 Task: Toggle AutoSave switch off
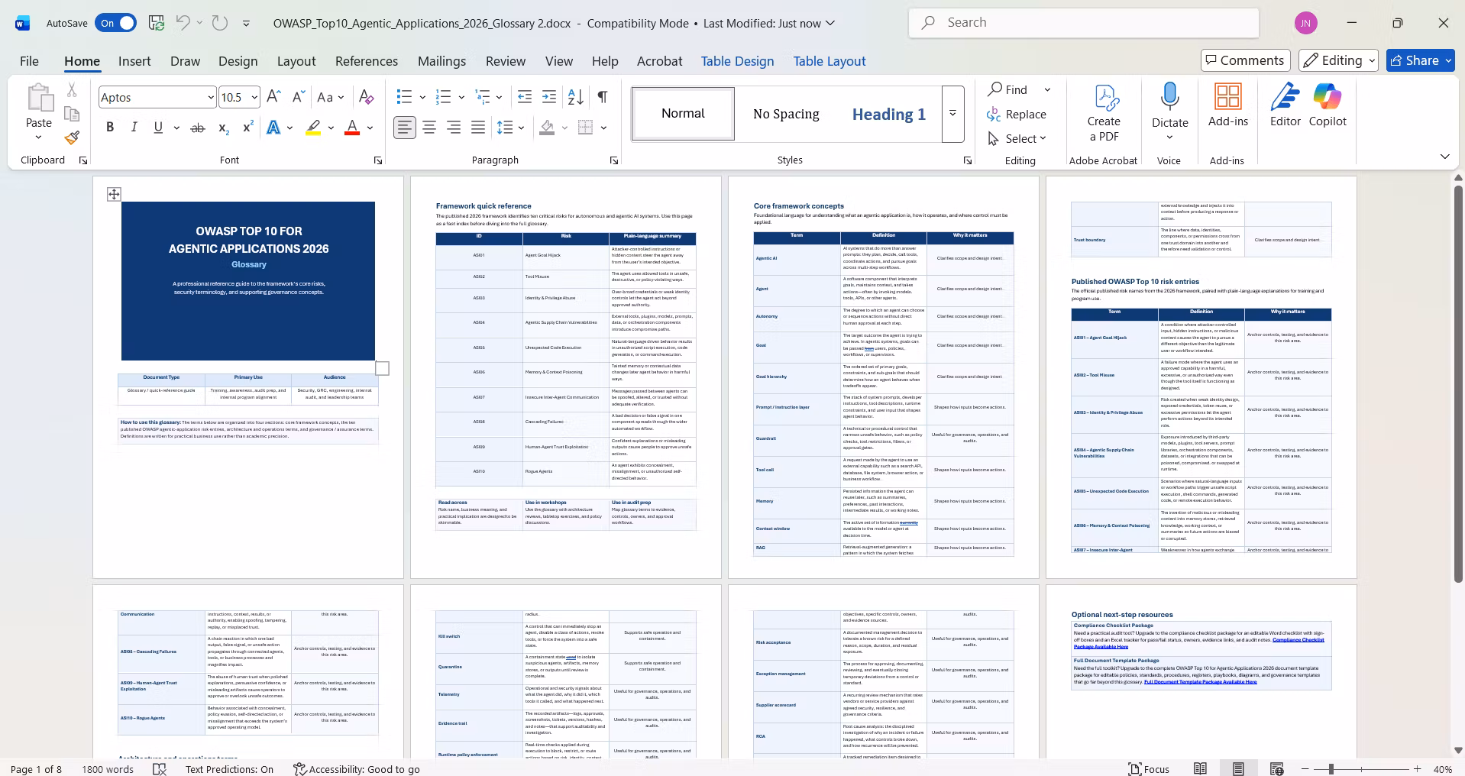pyautogui.click(x=116, y=23)
